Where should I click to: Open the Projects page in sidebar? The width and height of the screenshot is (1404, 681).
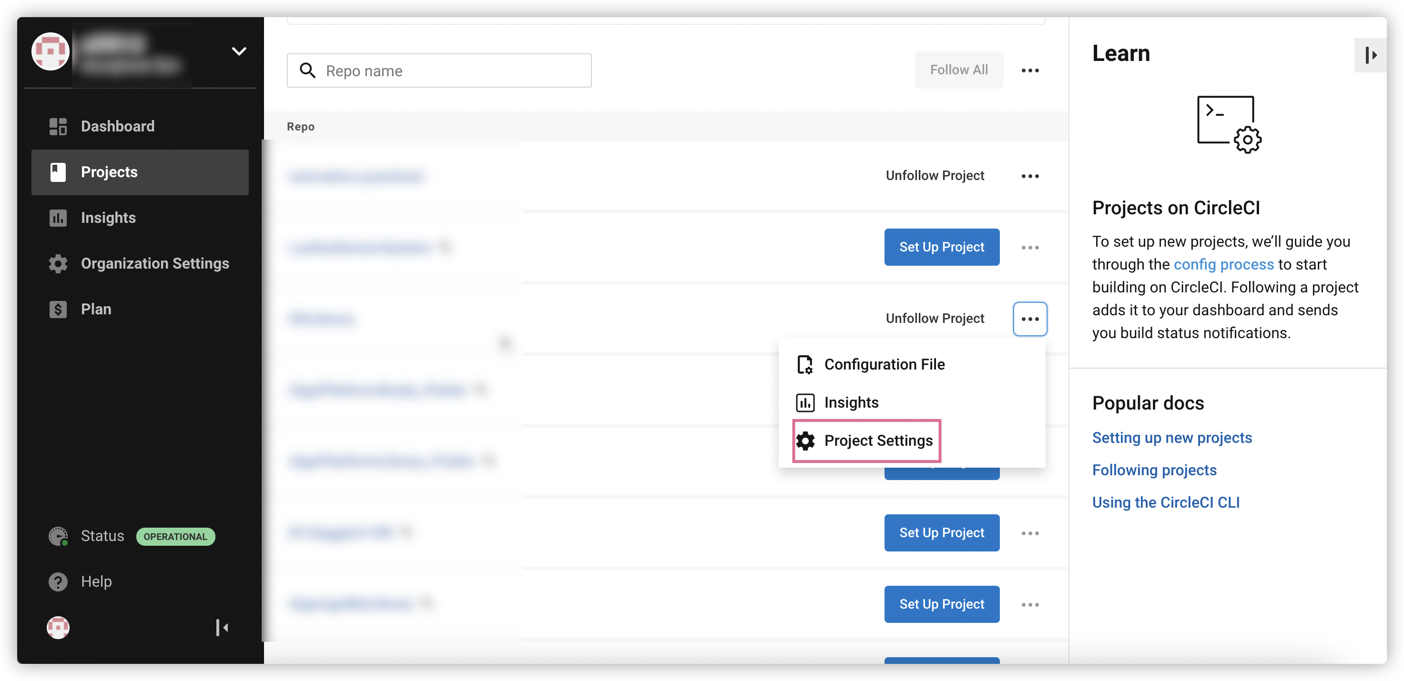140,172
